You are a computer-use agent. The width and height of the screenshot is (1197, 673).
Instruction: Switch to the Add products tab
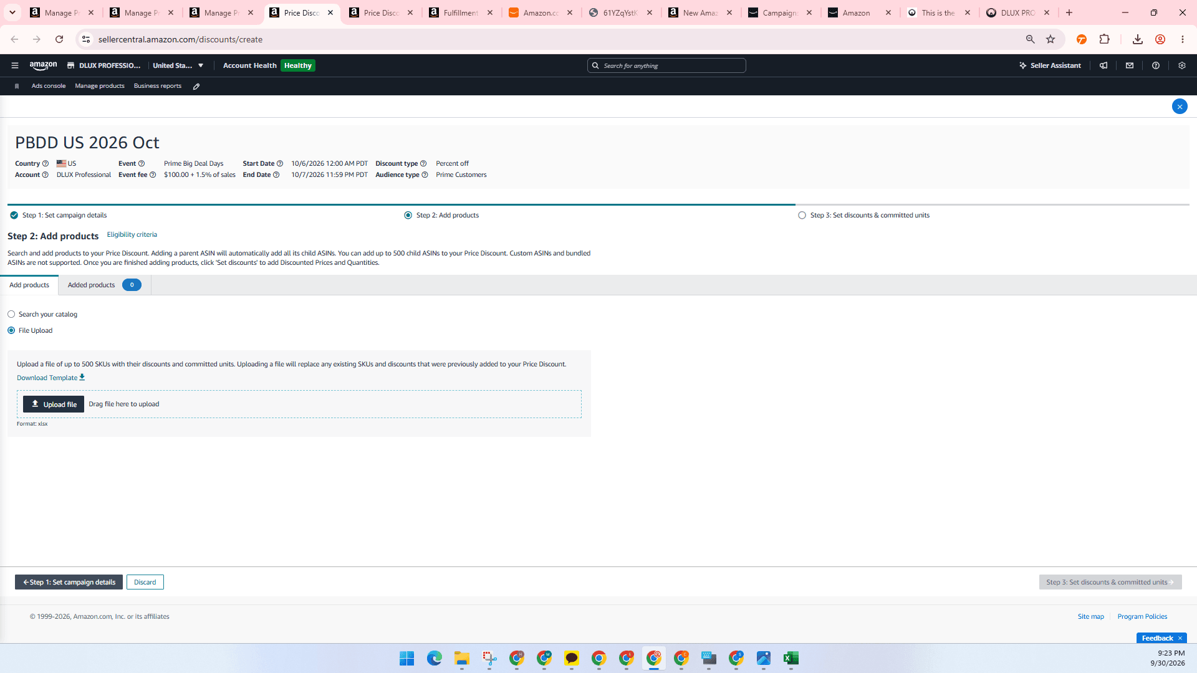pos(29,285)
